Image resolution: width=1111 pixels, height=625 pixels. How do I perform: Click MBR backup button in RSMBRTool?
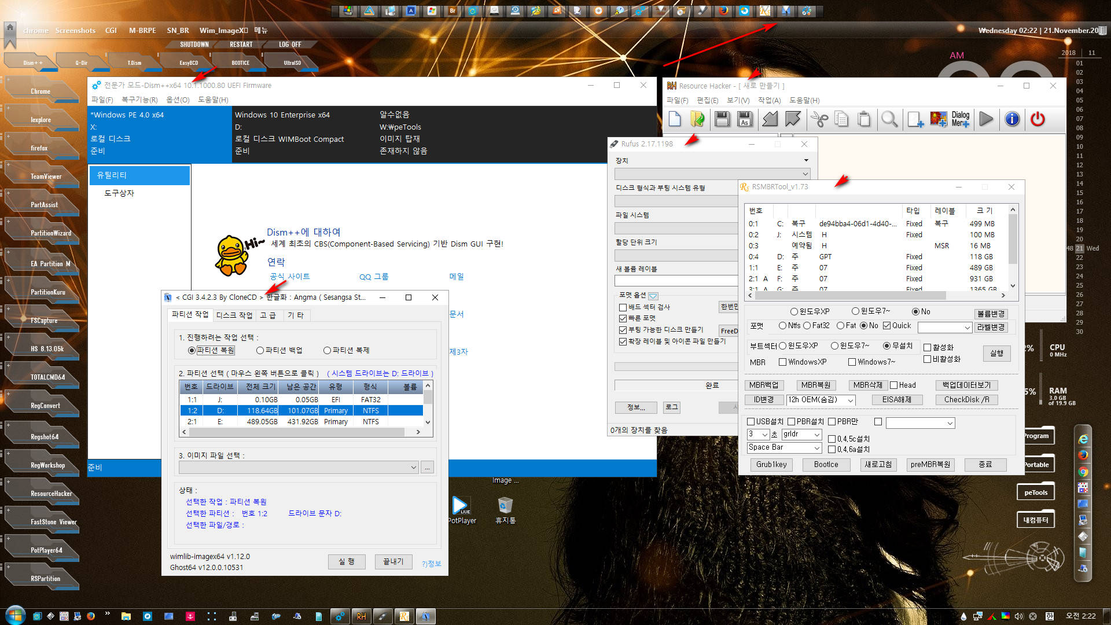tap(764, 385)
